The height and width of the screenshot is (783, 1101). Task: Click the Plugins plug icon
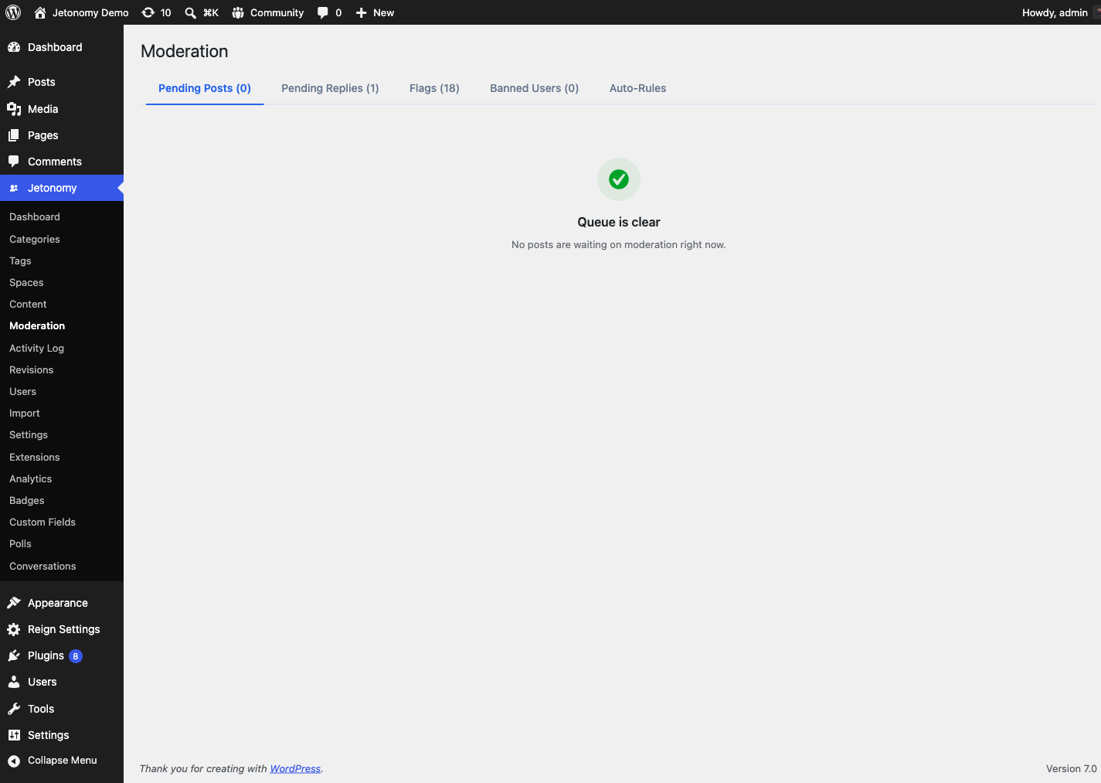tap(14, 655)
